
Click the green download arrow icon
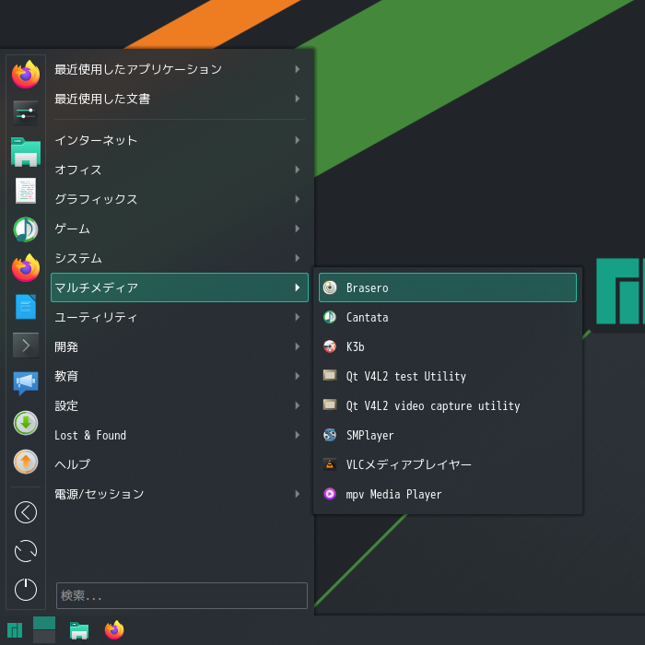point(26,423)
